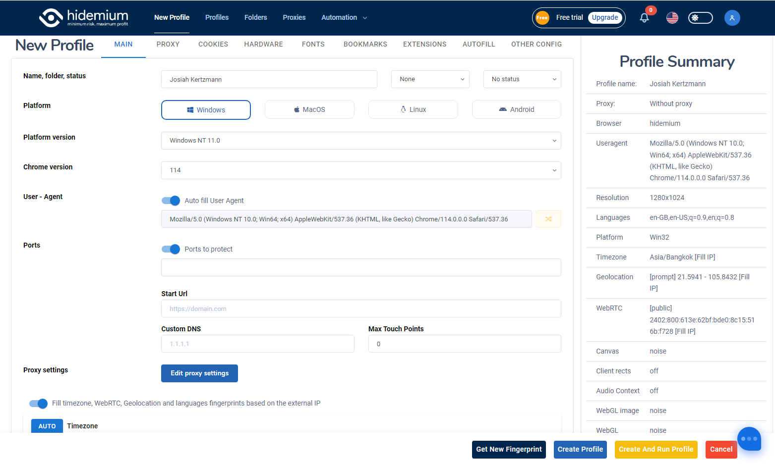Click the Start Url input field

pos(361,309)
